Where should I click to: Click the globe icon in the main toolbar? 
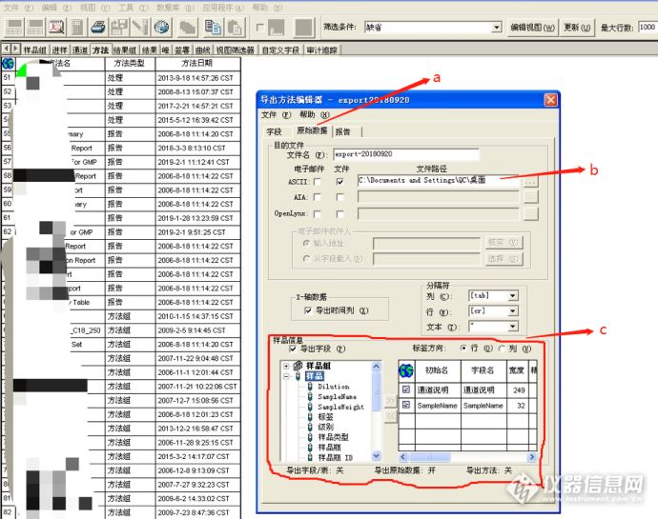point(161,28)
